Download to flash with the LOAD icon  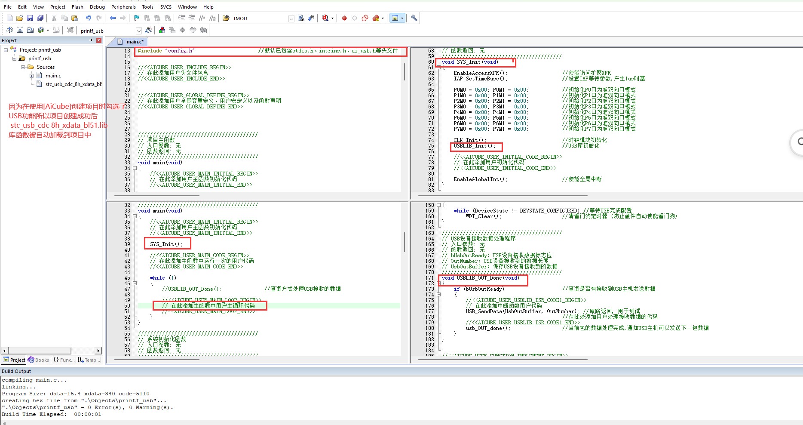[x=70, y=30]
